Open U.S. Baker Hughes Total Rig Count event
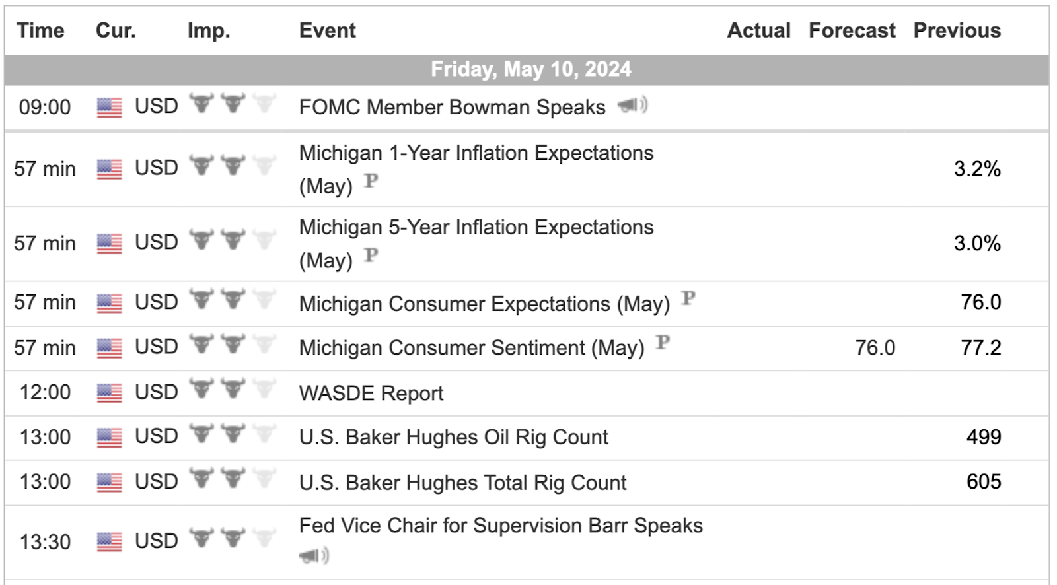Image resolution: width=1057 pixels, height=585 pixels. pos(462,483)
